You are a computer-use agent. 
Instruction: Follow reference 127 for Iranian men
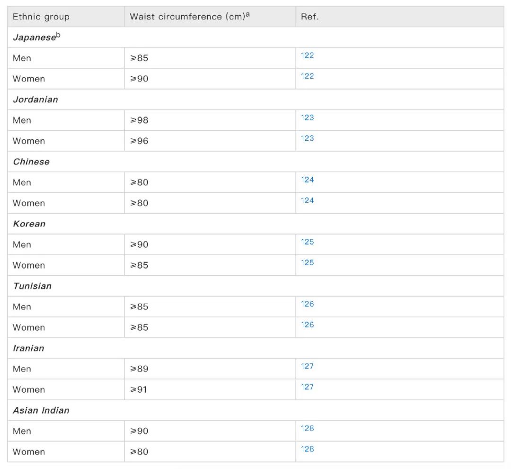pos(307,366)
